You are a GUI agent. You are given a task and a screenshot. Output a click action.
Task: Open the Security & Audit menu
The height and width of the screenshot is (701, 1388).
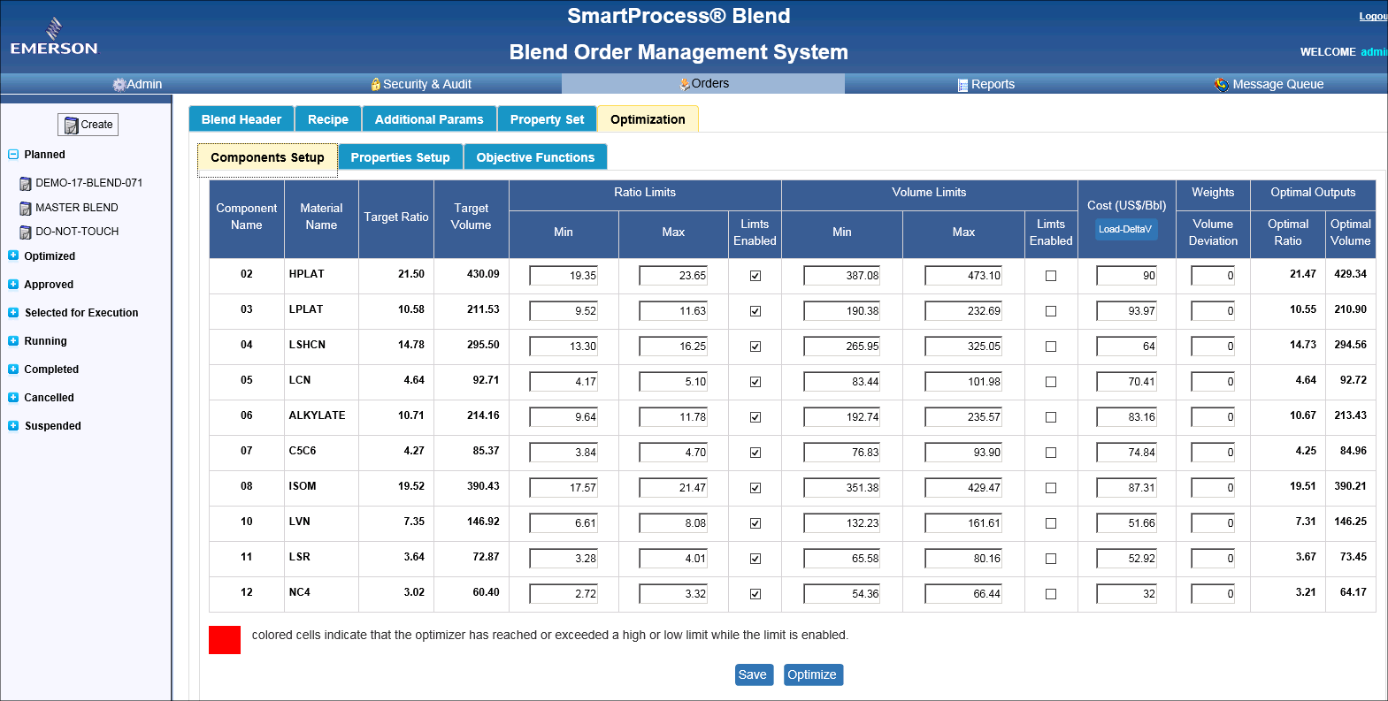click(421, 84)
